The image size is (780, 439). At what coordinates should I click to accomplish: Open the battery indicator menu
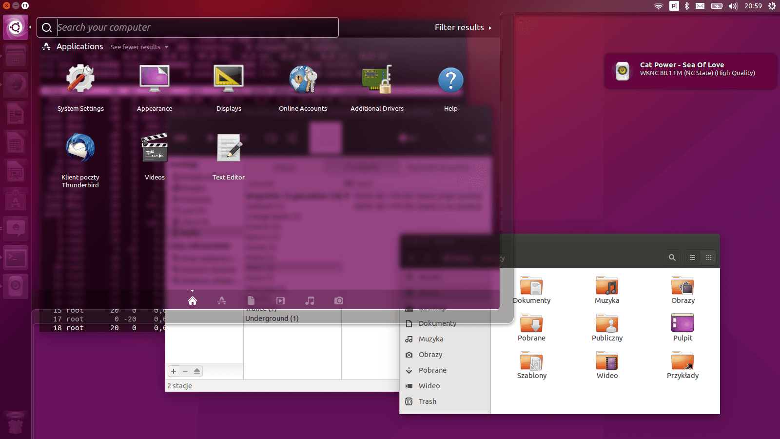(717, 6)
